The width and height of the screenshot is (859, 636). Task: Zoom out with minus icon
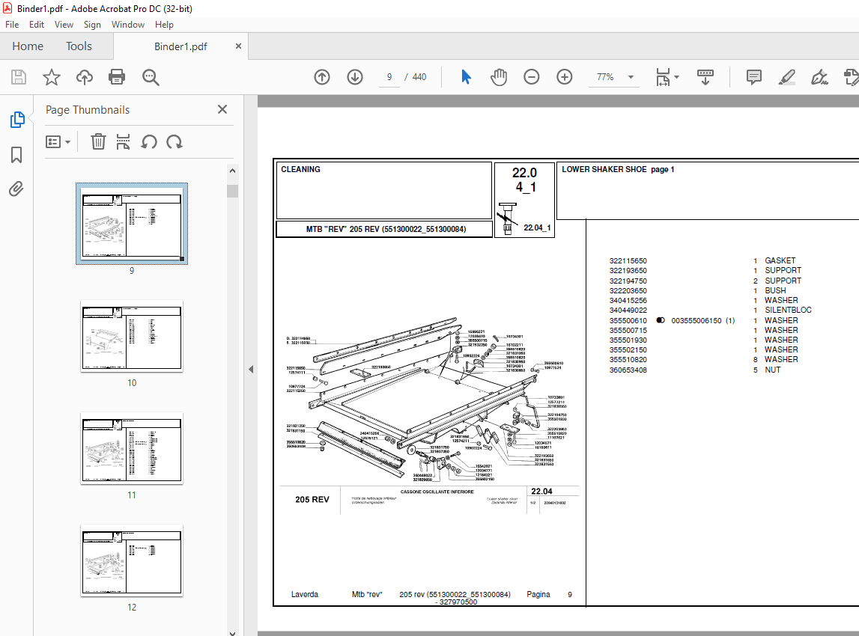tap(532, 77)
